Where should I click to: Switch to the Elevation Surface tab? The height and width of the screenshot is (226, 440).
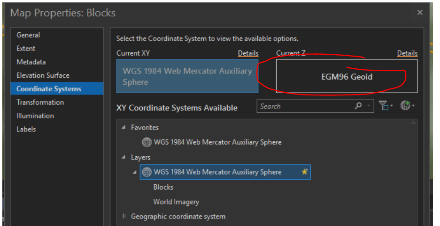[x=43, y=75]
